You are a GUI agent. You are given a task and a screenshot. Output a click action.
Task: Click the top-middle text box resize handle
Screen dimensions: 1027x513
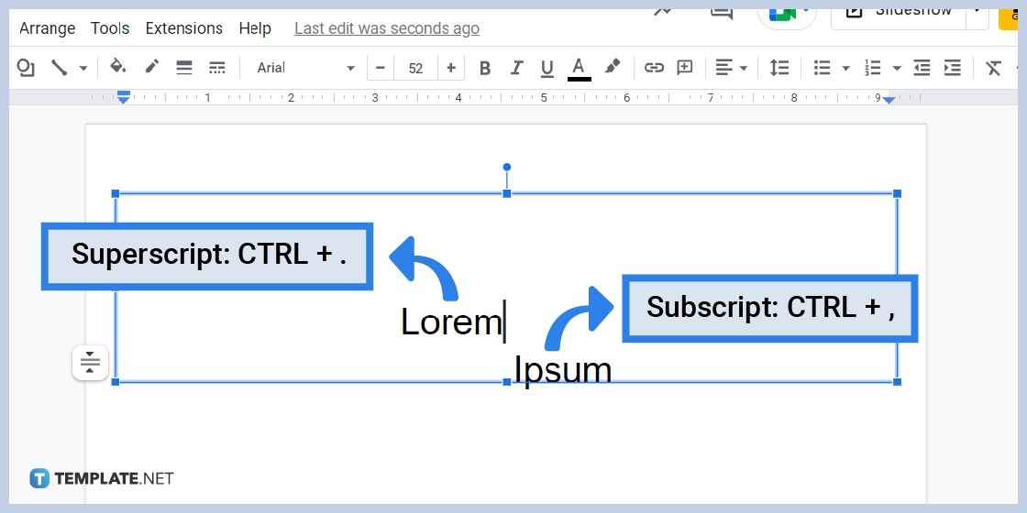tap(506, 193)
